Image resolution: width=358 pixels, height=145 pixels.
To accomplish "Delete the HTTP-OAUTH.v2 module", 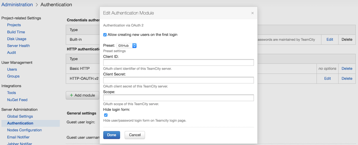I will pos(347,79).
